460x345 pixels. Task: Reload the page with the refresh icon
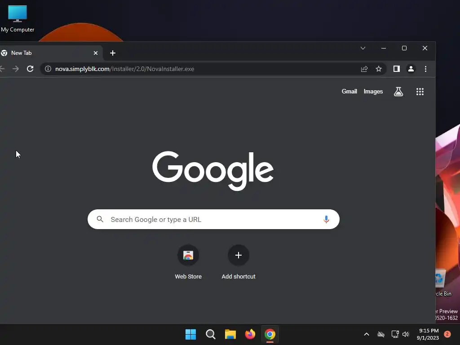tap(30, 69)
